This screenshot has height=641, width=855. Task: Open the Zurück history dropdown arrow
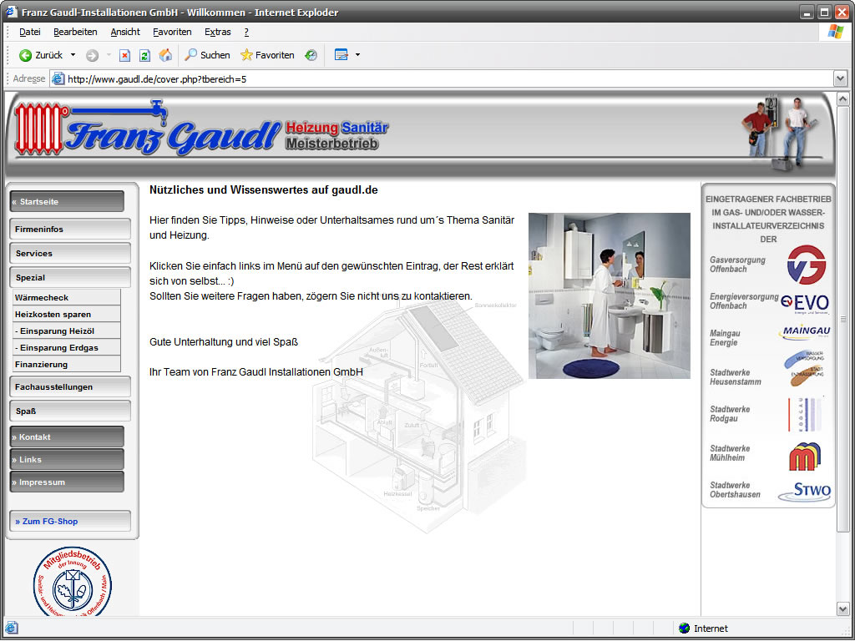[73, 55]
